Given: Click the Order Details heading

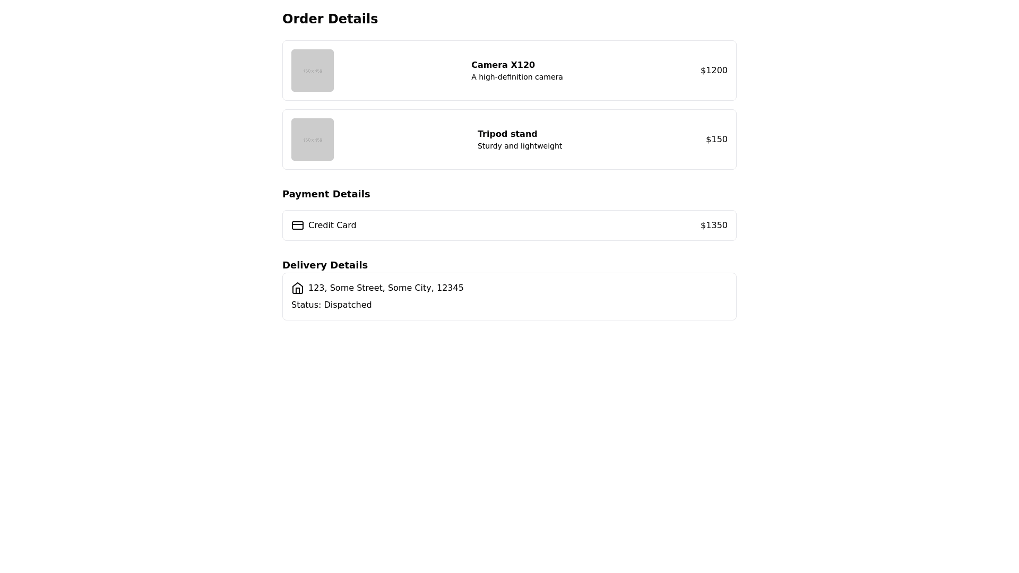Looking at the screenshot, I should click(330, 19).
